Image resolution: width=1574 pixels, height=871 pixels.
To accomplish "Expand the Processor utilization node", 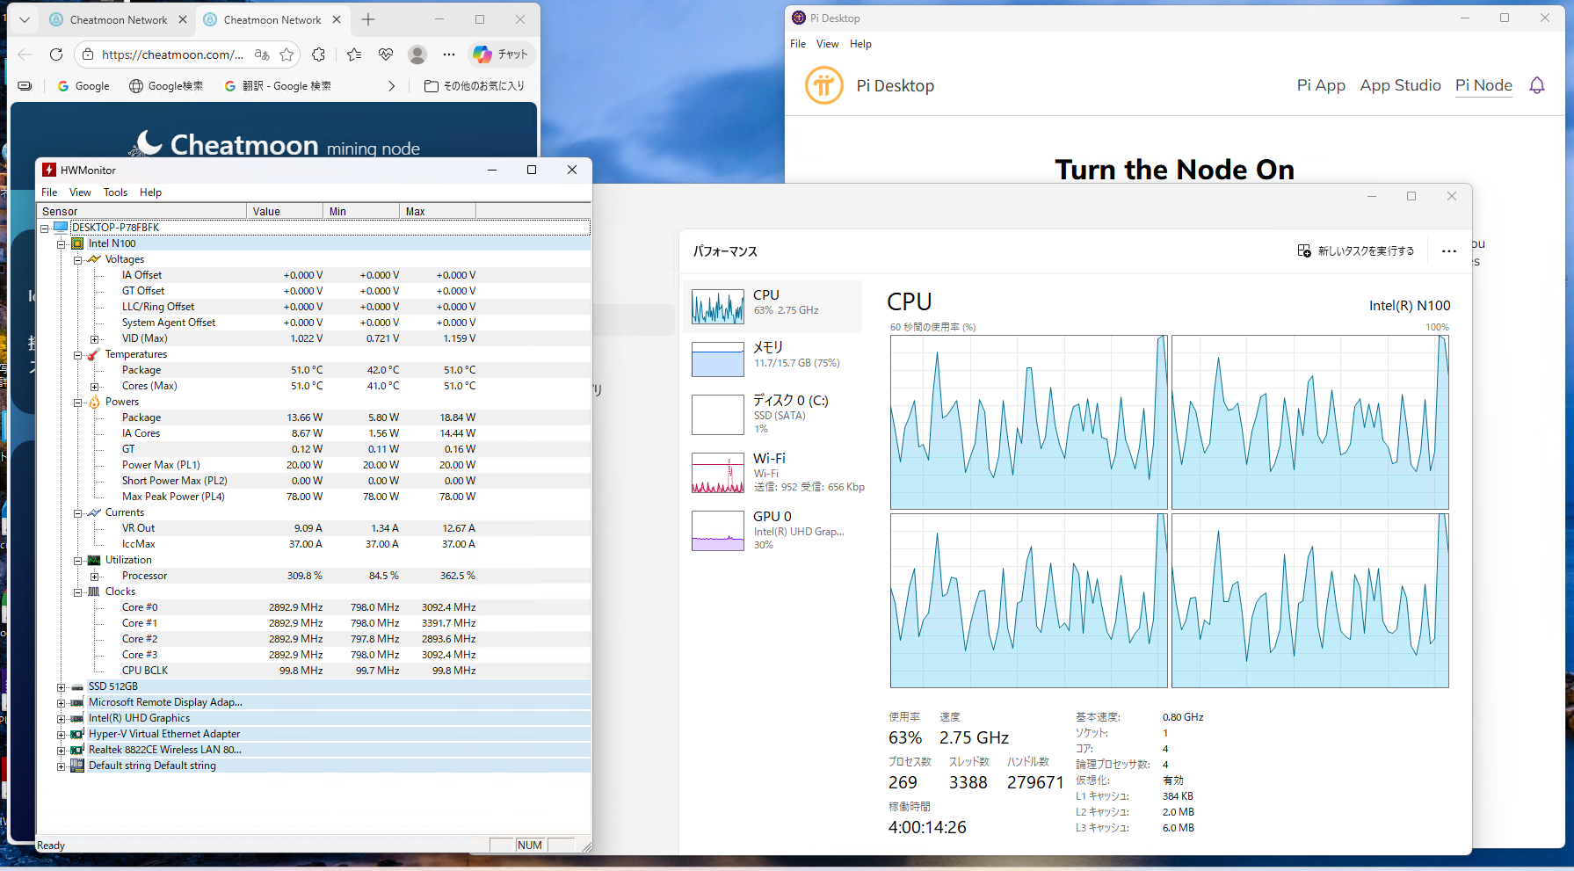I will 94,577.
